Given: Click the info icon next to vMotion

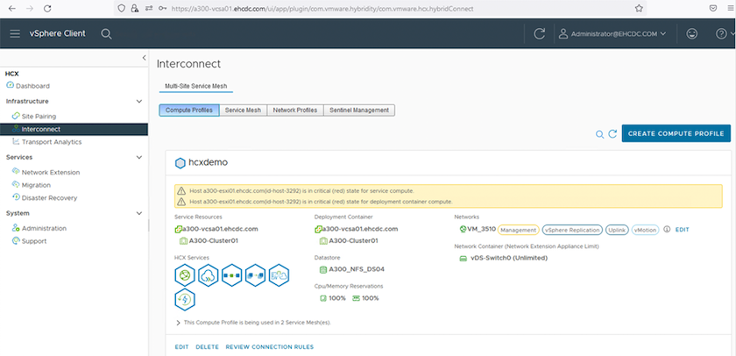Looking at the screenshot, I should coord(667,229).
